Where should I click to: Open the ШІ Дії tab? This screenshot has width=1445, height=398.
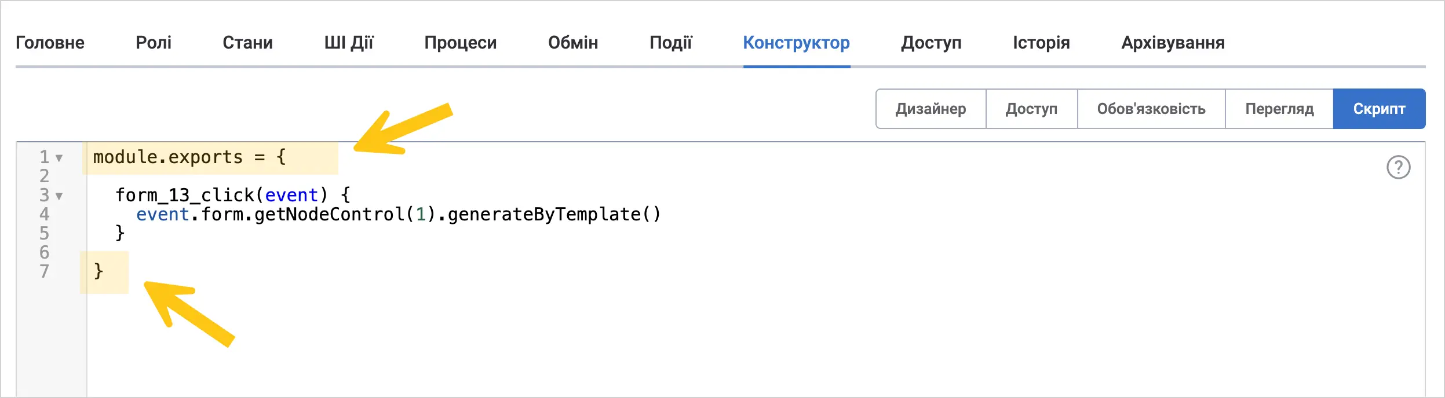click(x=349, y=43)
